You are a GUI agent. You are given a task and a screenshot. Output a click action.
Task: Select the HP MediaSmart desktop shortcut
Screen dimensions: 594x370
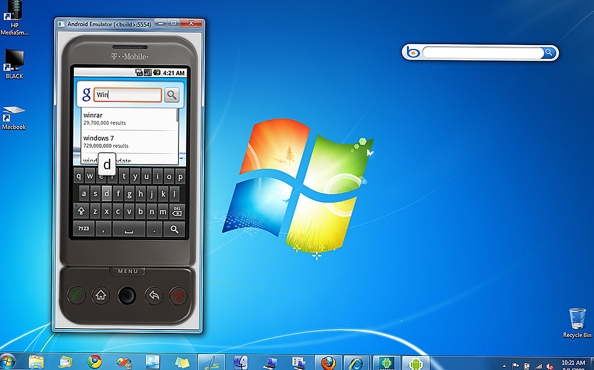pyautogui.click(x=15, y=18)
